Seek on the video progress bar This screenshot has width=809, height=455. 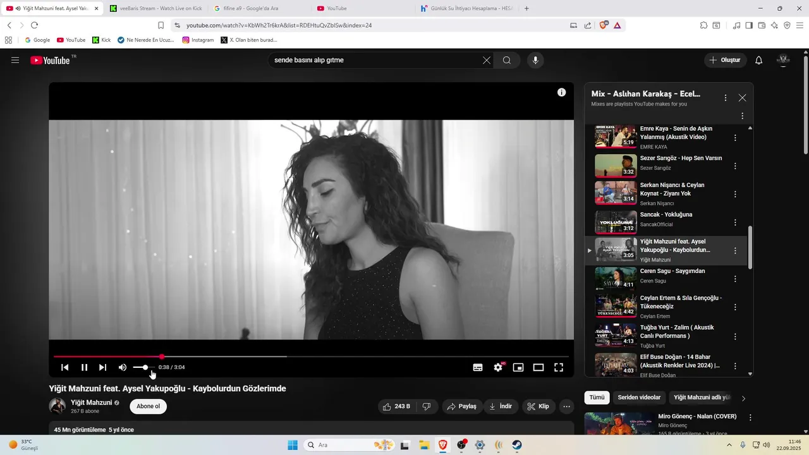pos(311,356)
